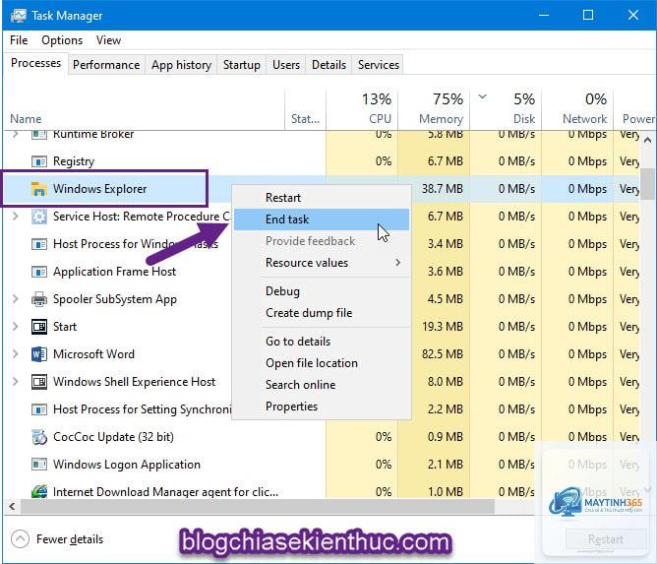The width and height of the screenshot is (657, 564).
Task: Open the View menu
Action: pos(108,40)
